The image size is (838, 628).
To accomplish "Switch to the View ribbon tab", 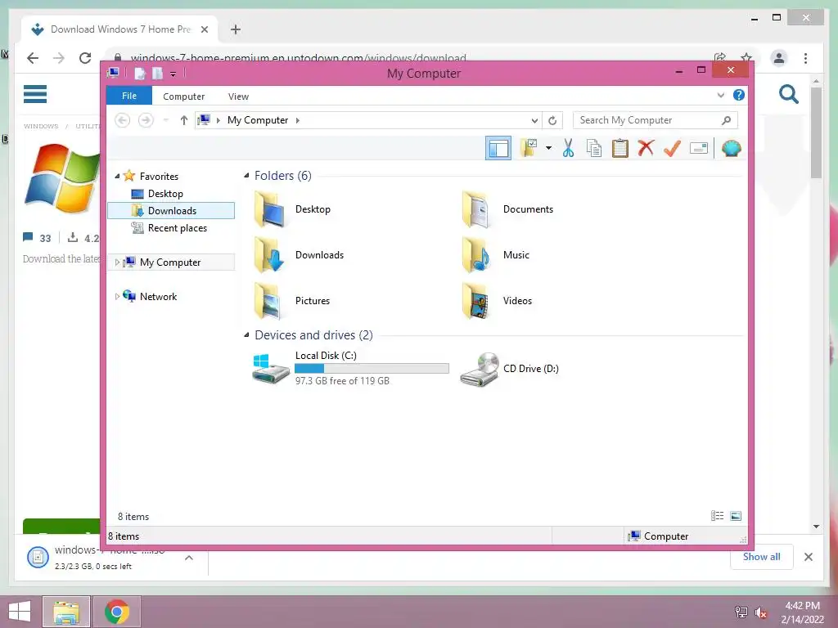I will click(238, 96).
